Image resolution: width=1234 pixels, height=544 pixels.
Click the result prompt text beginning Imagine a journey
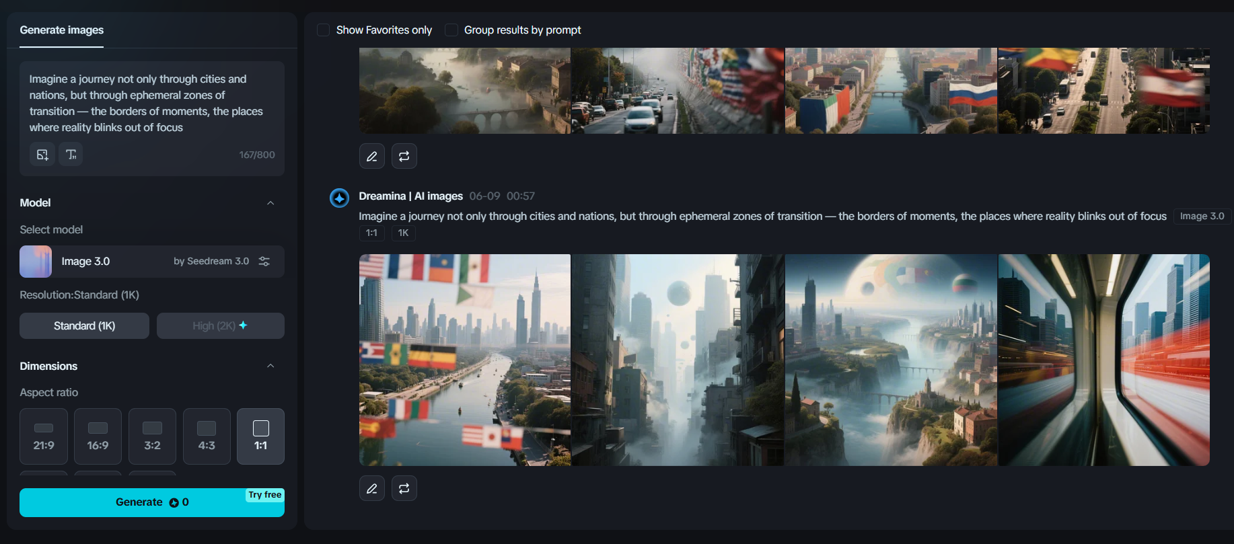tap(762, 217)
